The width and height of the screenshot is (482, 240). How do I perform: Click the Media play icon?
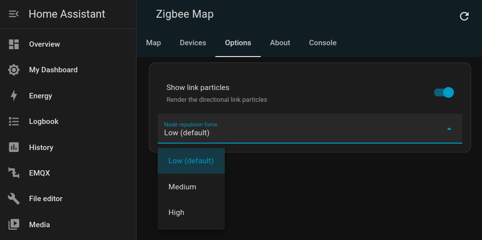pos(14,225)
